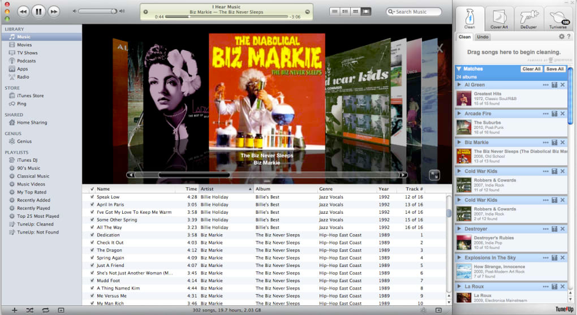Select the Clean sub-tab
The height and width of the screenshot is (315, 577).
[465, 37]
